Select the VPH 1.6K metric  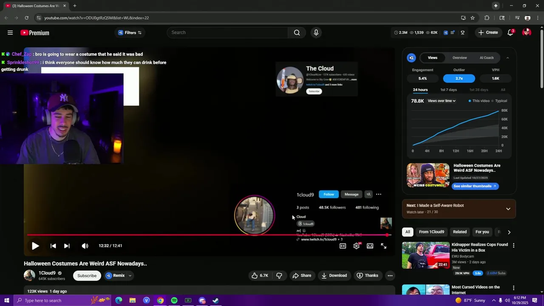496,78
